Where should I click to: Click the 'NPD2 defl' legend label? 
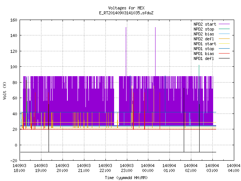204,39
